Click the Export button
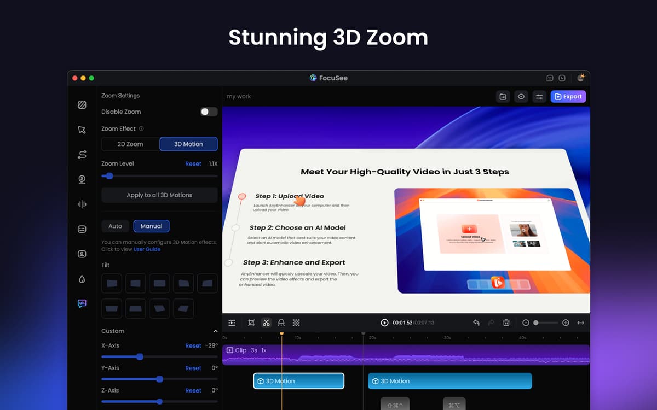 pyautogui.click(x=568, y=97)
